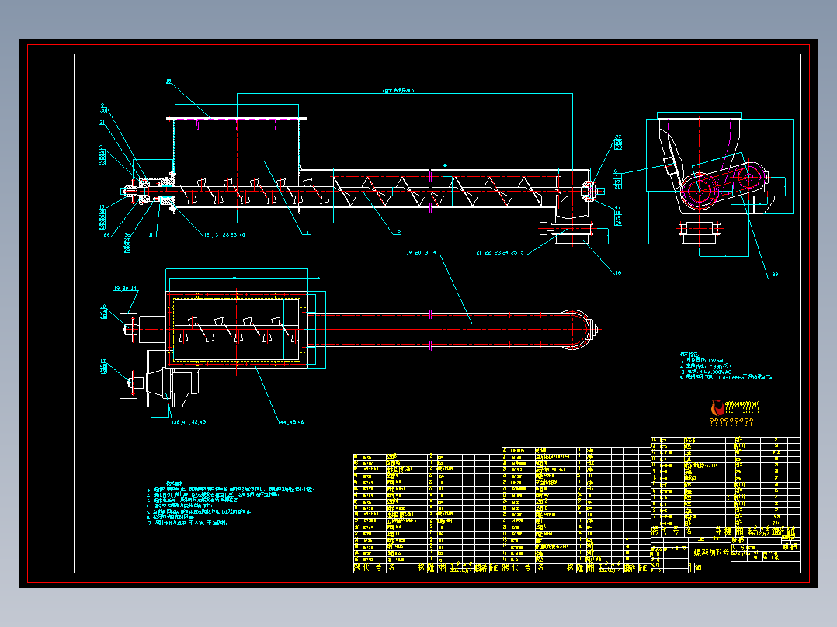Click part callout label 15
Image resolution: width=837 pixels, height=627 pixels.
click(x=168, y=81)
